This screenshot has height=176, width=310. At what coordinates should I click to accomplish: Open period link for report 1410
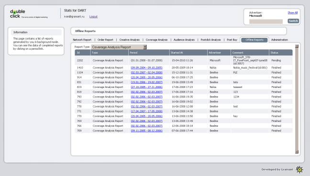(146, 67)
